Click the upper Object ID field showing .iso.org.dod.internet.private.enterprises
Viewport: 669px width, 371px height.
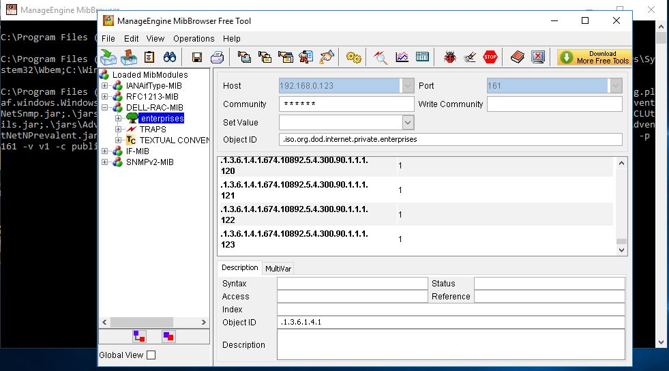click(451, 139)
